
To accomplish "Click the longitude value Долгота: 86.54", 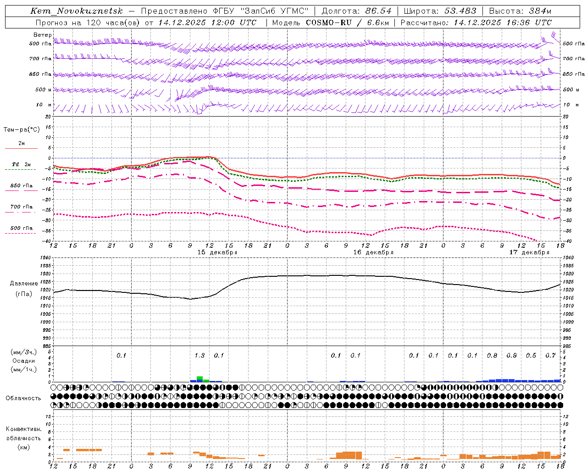I will click(356, 11).
